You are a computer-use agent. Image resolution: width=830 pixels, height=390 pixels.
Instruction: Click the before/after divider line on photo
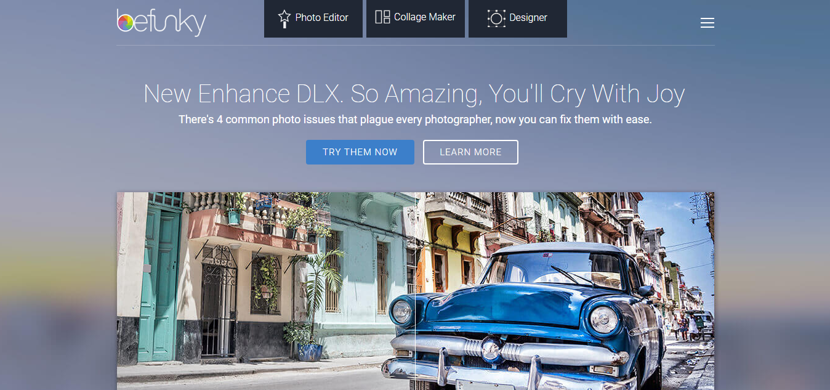(416, 291)
